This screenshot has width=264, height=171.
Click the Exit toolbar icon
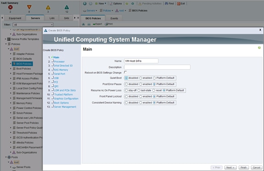[x=179, y=4]
